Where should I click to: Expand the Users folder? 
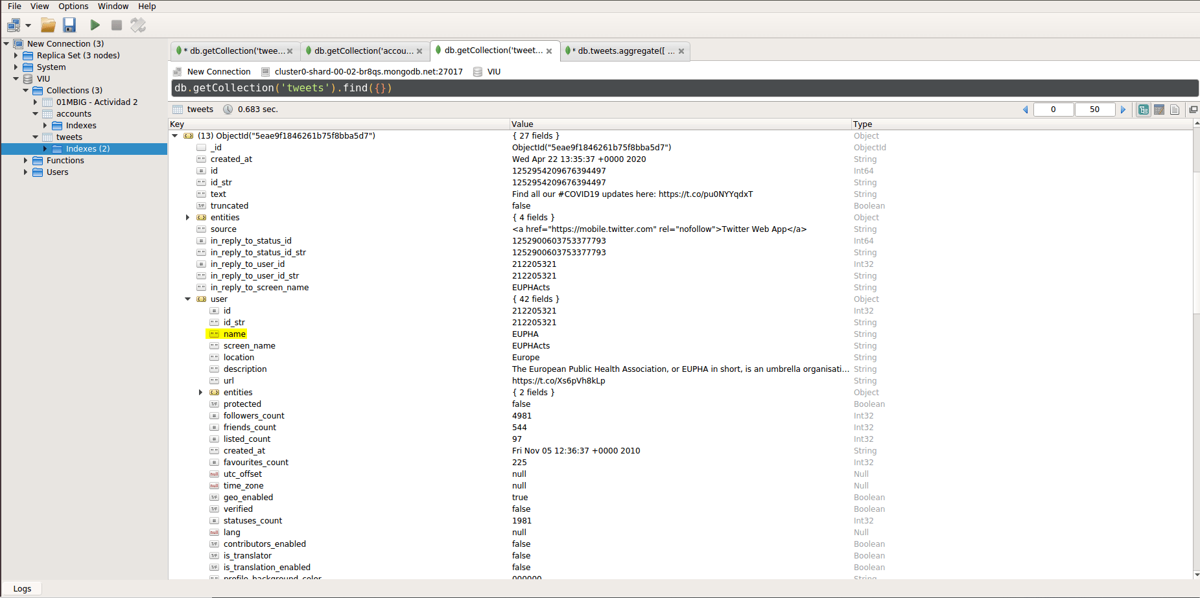click(x=26, y=172)
